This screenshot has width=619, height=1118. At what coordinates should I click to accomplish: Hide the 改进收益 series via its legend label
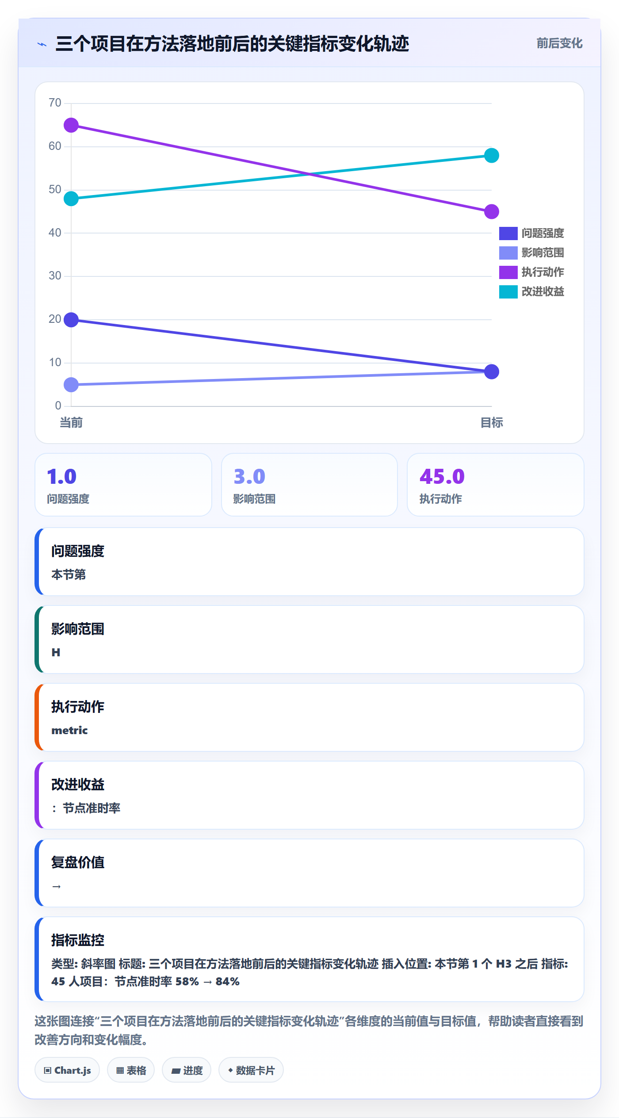click(x=543, y=291)
